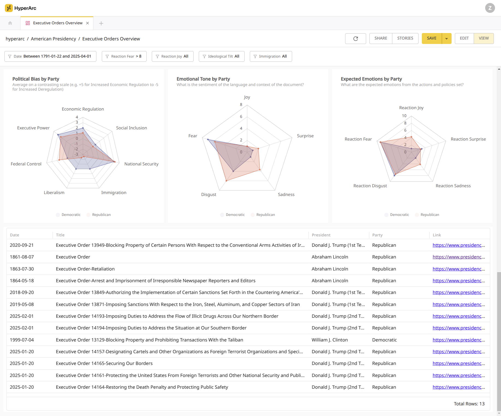
Task: Click the Ideological Tilt filter funnel icon
Action: (x=204, y=57)
